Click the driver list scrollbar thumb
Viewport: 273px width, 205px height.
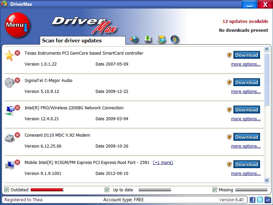[267, 80]
